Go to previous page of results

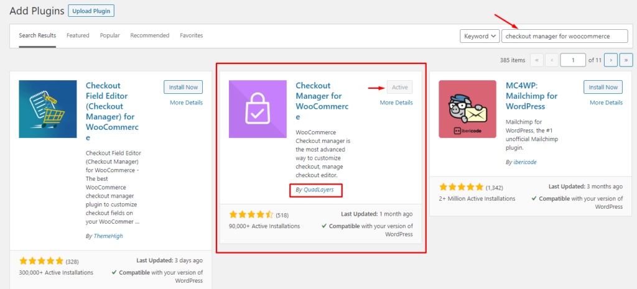[x=552, y=60]
